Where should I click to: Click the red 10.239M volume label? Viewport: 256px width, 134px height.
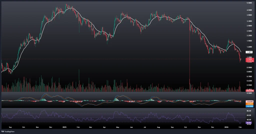(x=249, y=91)
